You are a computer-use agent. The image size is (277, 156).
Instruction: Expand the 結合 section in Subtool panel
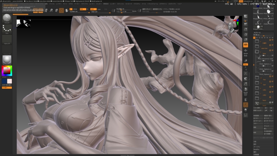(255, 144)
